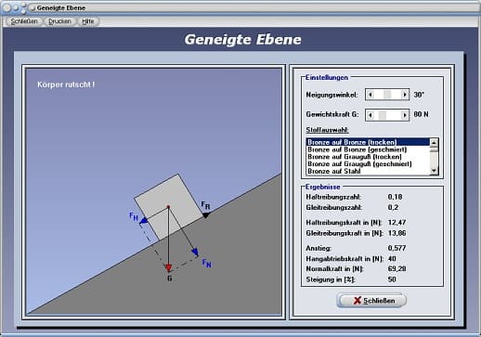Image resolution: width=481 pixels, height=337 pixels.
Task: Click the 'Körper rutscht !' status text
Action: [x=66, y=84]
